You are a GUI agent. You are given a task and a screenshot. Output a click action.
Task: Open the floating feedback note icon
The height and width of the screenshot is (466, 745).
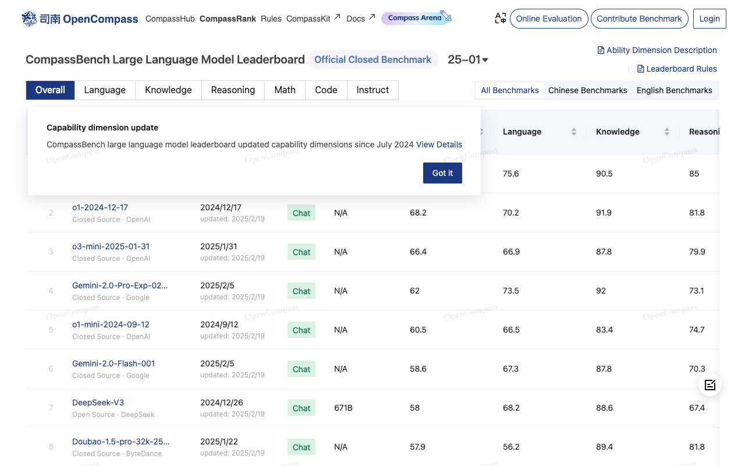709,384
